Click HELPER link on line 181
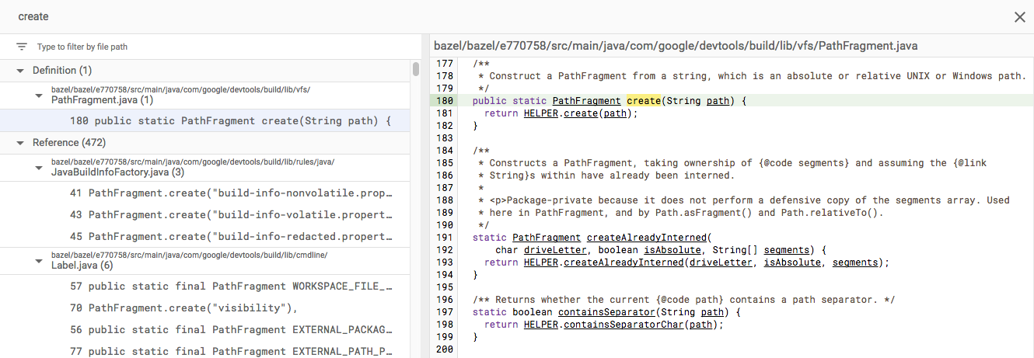 point(540,113)
